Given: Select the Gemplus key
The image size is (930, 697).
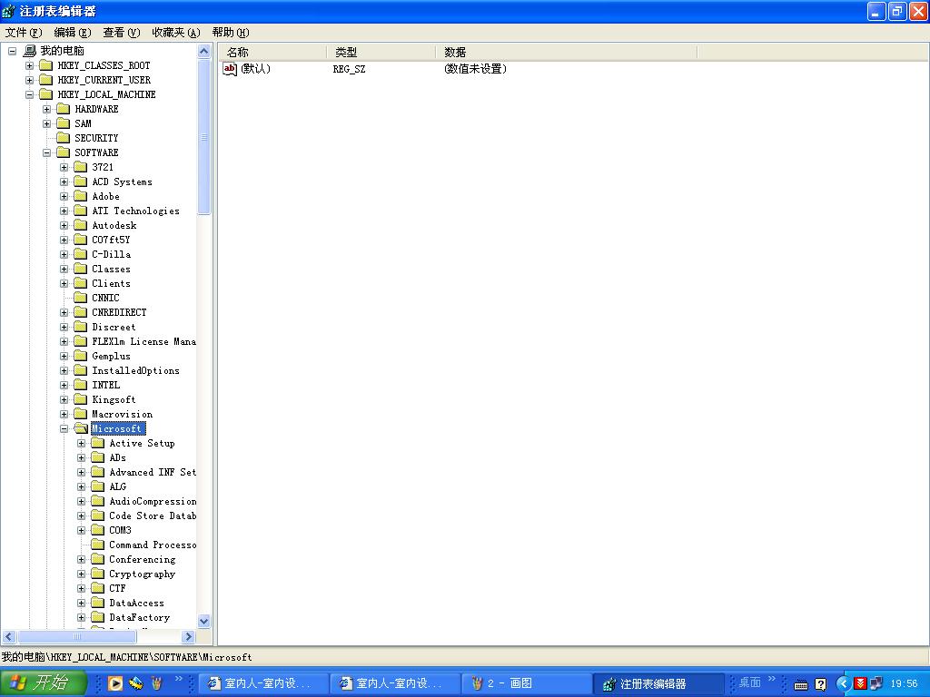Looking at the screenshot, I should (x=111, y=356).
